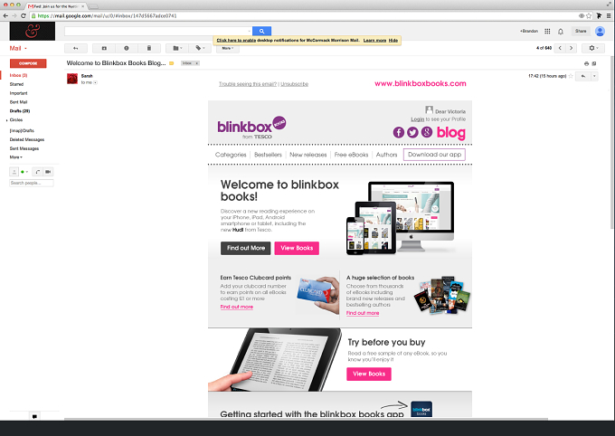Go to newer email arrow

[560, 48]
